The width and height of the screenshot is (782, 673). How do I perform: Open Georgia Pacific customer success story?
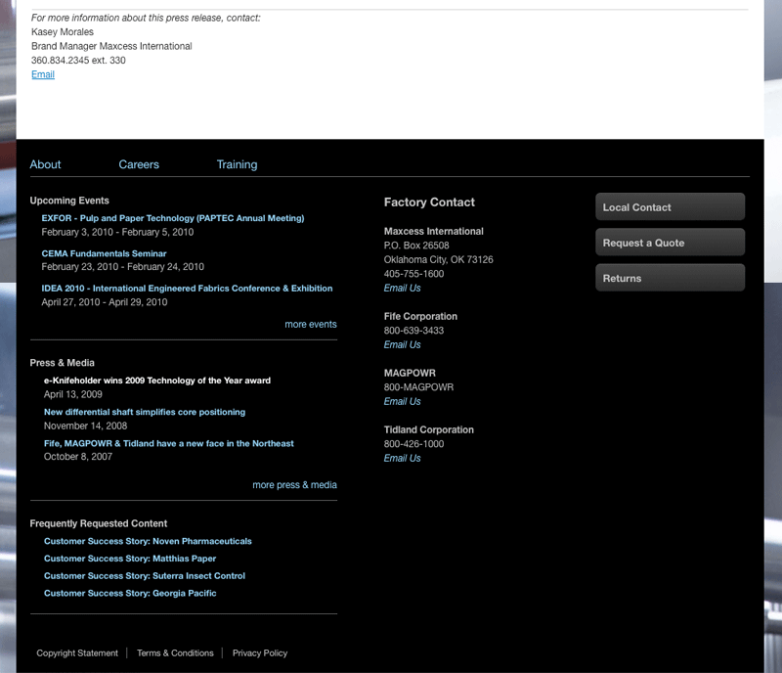130,593
